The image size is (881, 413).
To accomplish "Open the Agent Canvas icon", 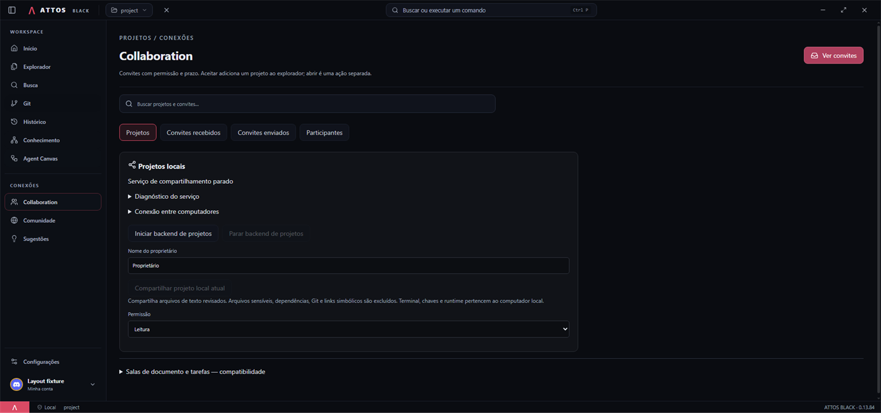I will 14,159.
